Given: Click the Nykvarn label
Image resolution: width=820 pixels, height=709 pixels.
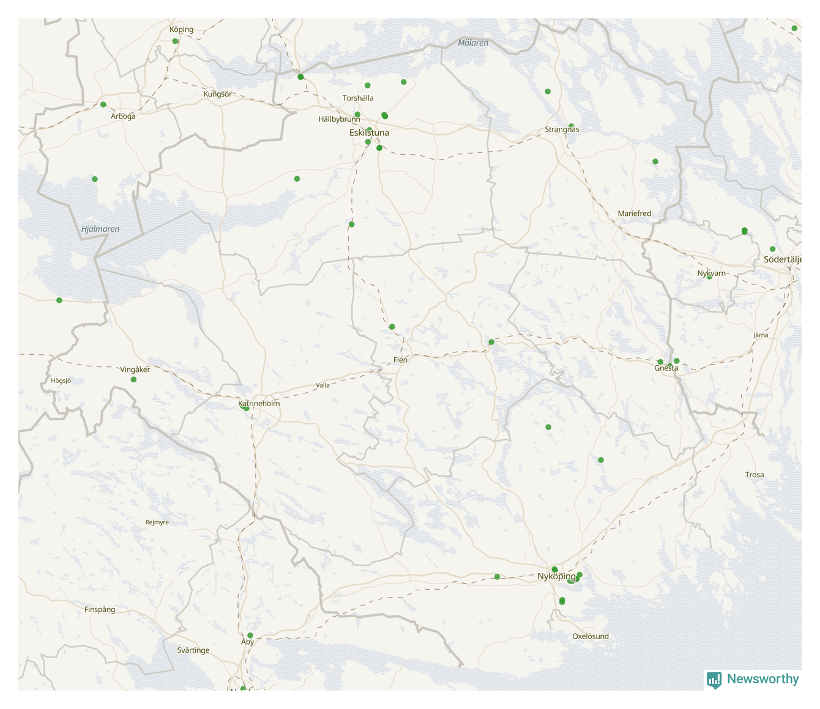Looking at the screenshot, I should tap(711, 273).
